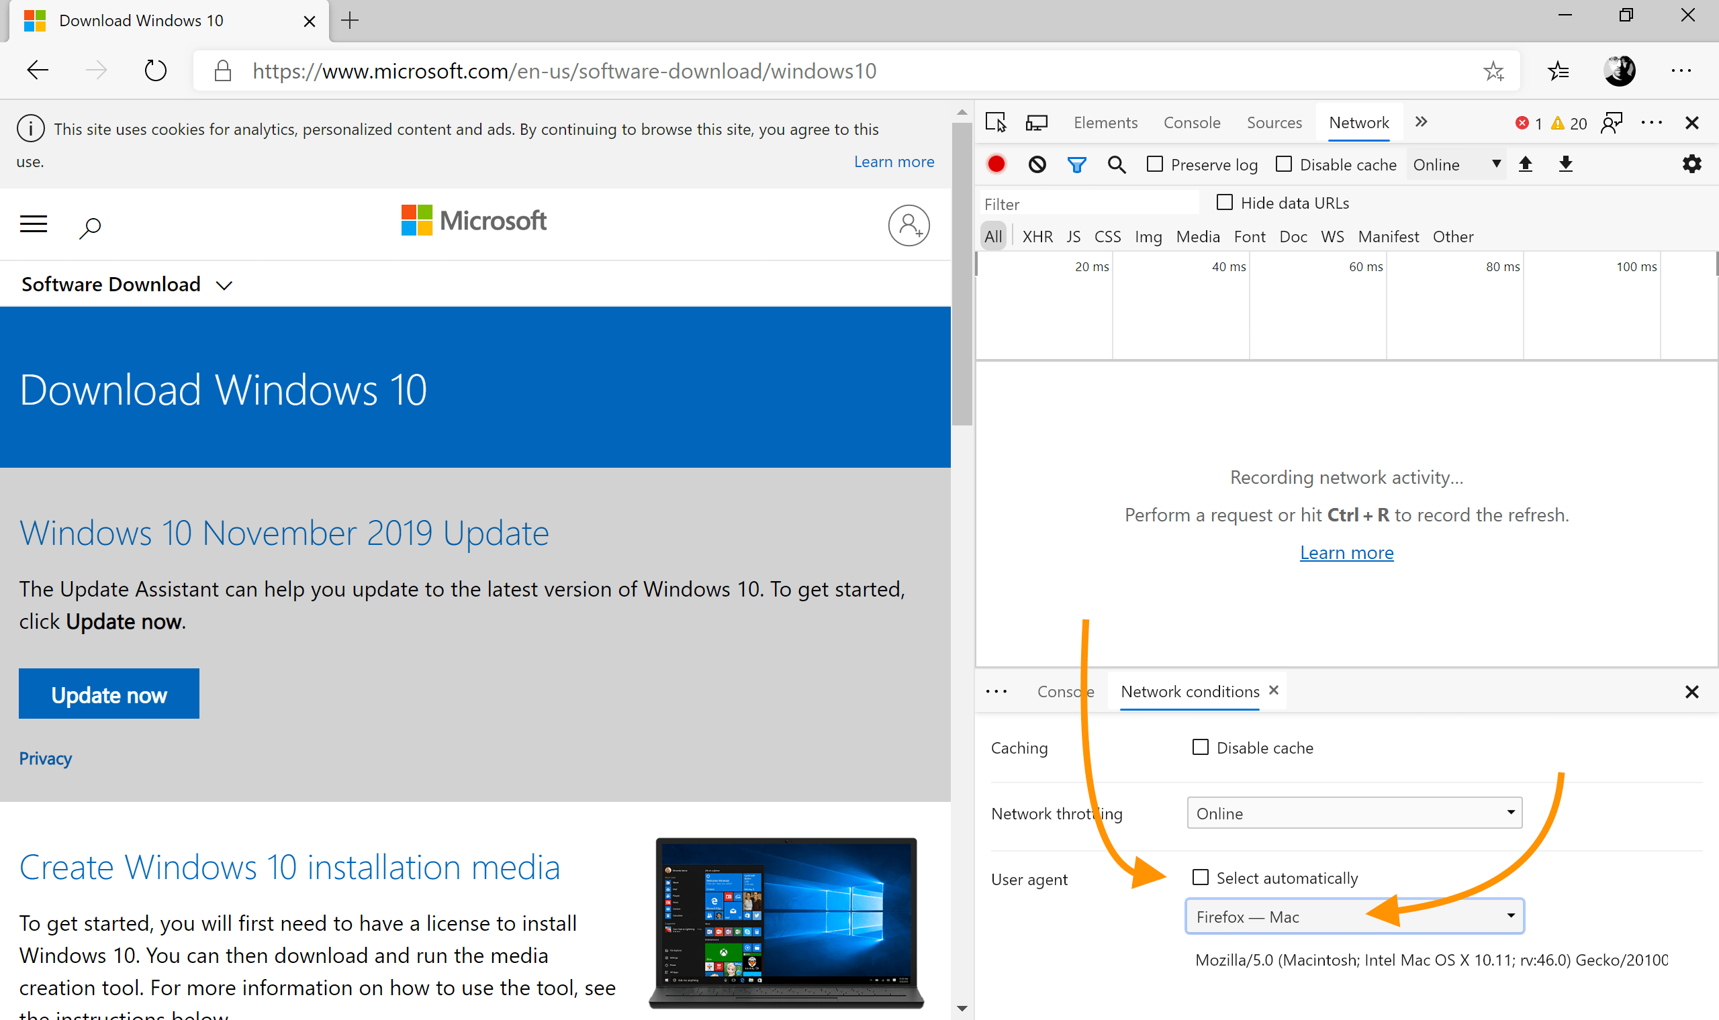
Task: Open the browser settings and more menu
Action: point(1681,70)
